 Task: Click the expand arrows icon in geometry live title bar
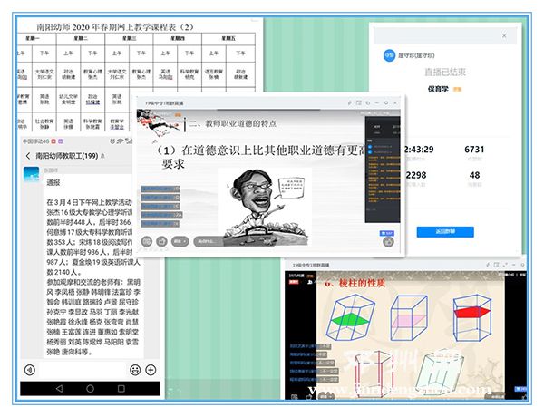[505, 265]
